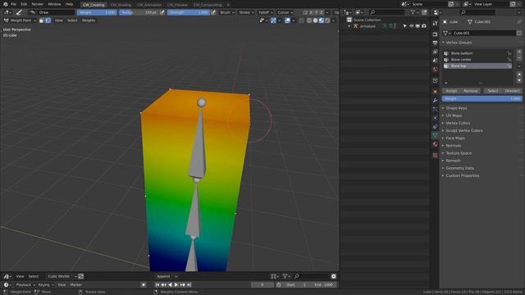
Task: Switch to wireframe viewport shading
Action: 309,20
